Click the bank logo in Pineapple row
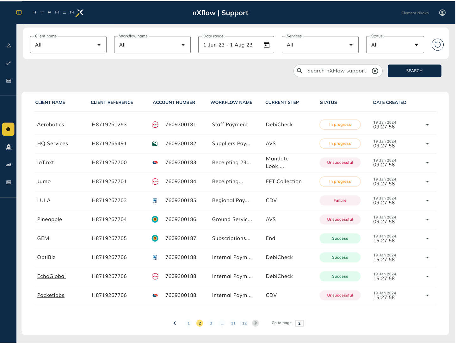 click(x=155, y=219)
